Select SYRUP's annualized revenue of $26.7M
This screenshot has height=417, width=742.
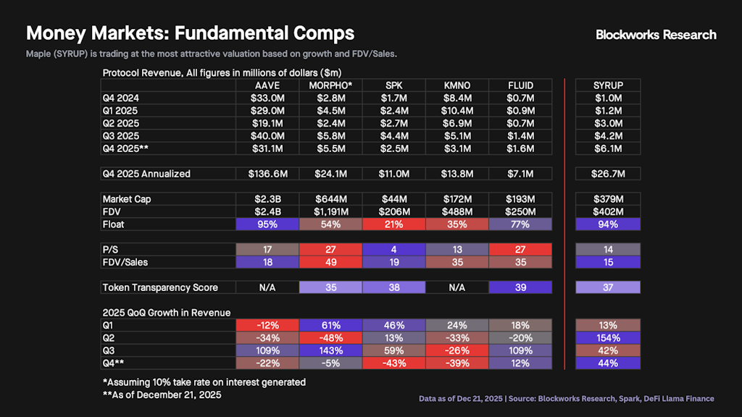point(607,174)
